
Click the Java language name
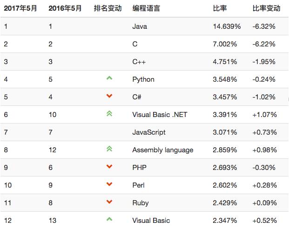coord(140,26)
